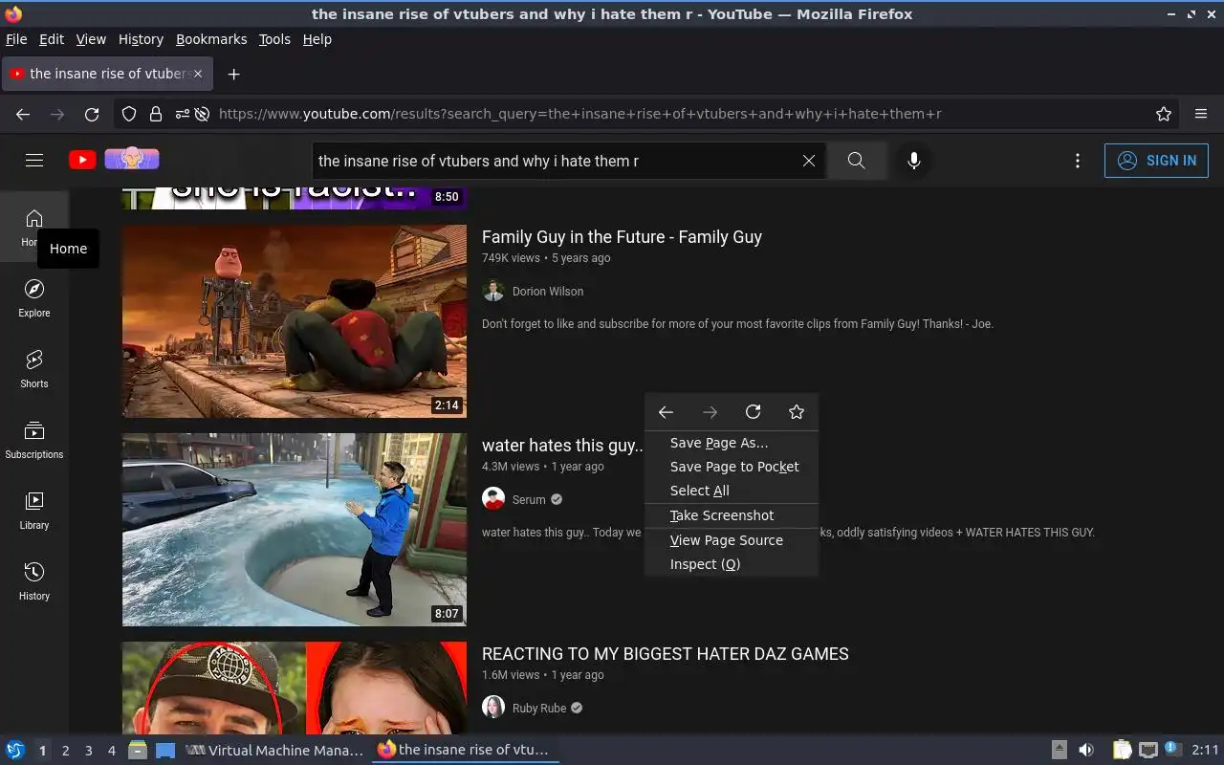The image size is (1224, 765).
Task: Click inside the YouTube search field
Action: point(555,161)
